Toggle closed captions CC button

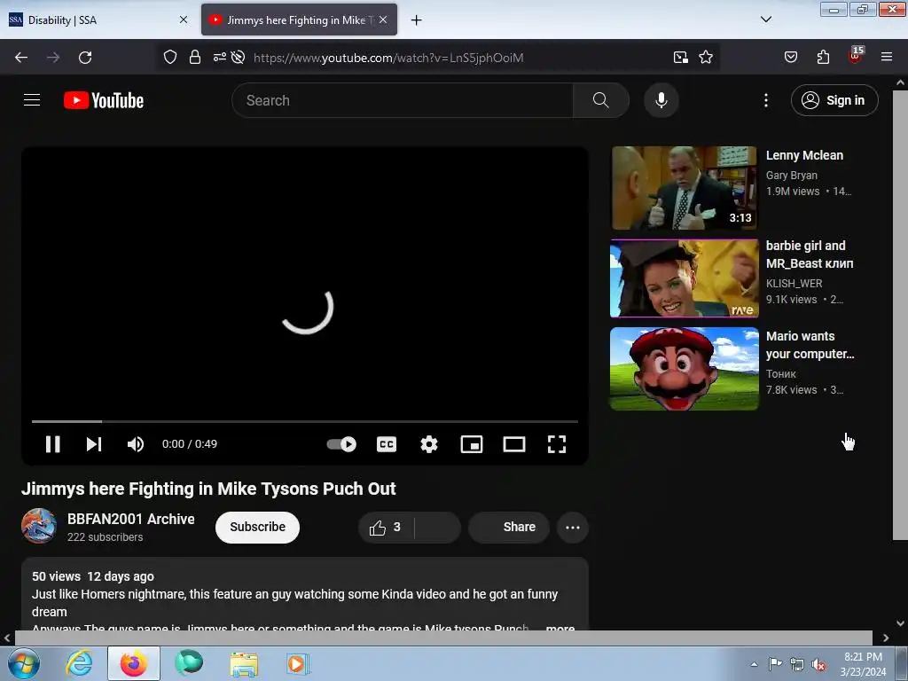[387, 444]
